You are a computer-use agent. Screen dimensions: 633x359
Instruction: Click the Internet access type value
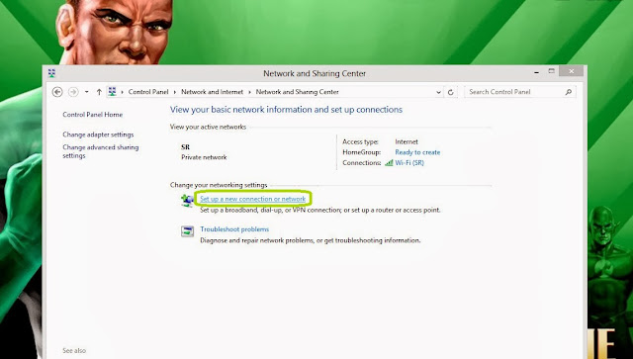point(407,141)
